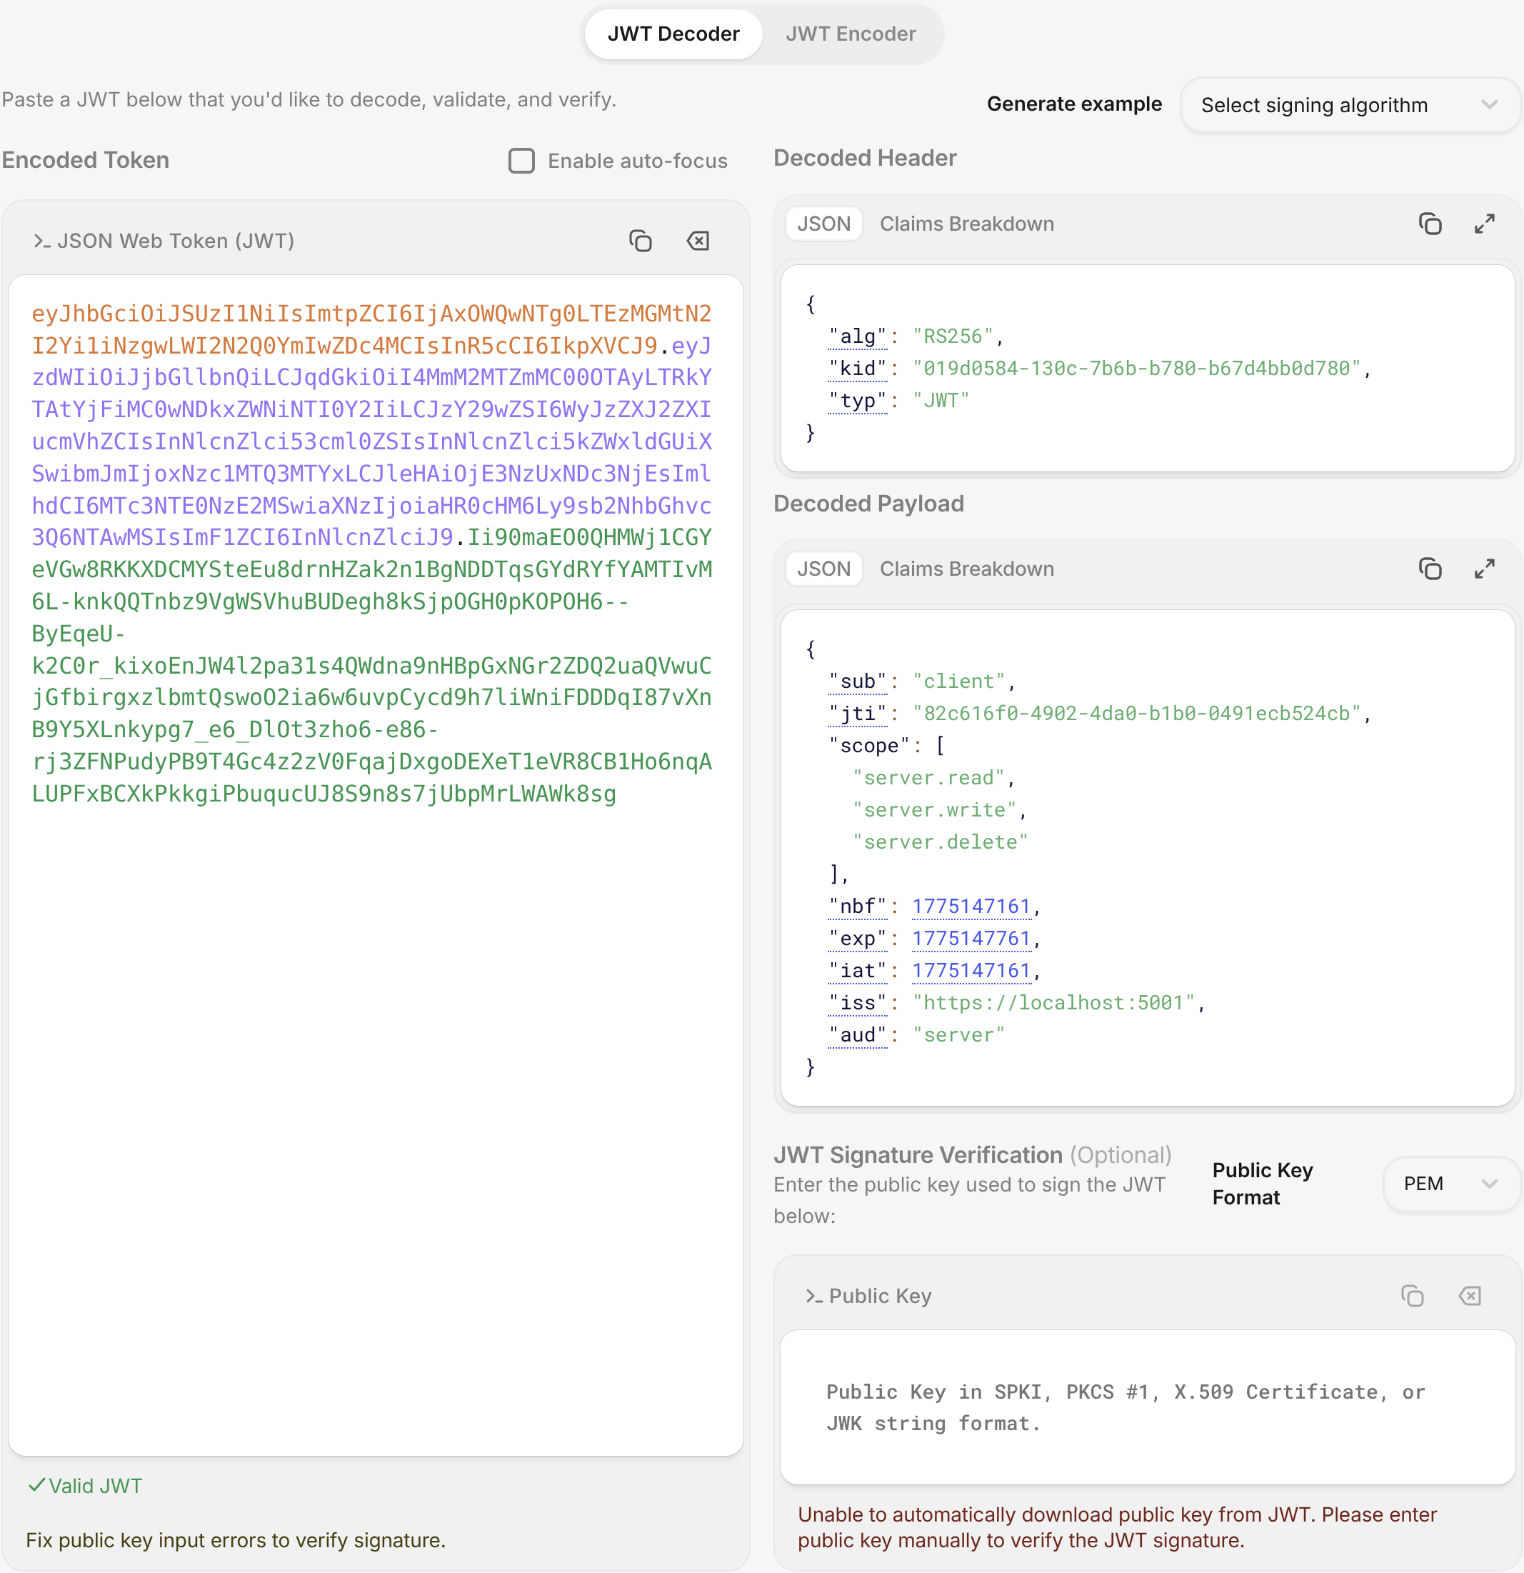
Task: Clear the public key field
Action: [1470, 1296]
